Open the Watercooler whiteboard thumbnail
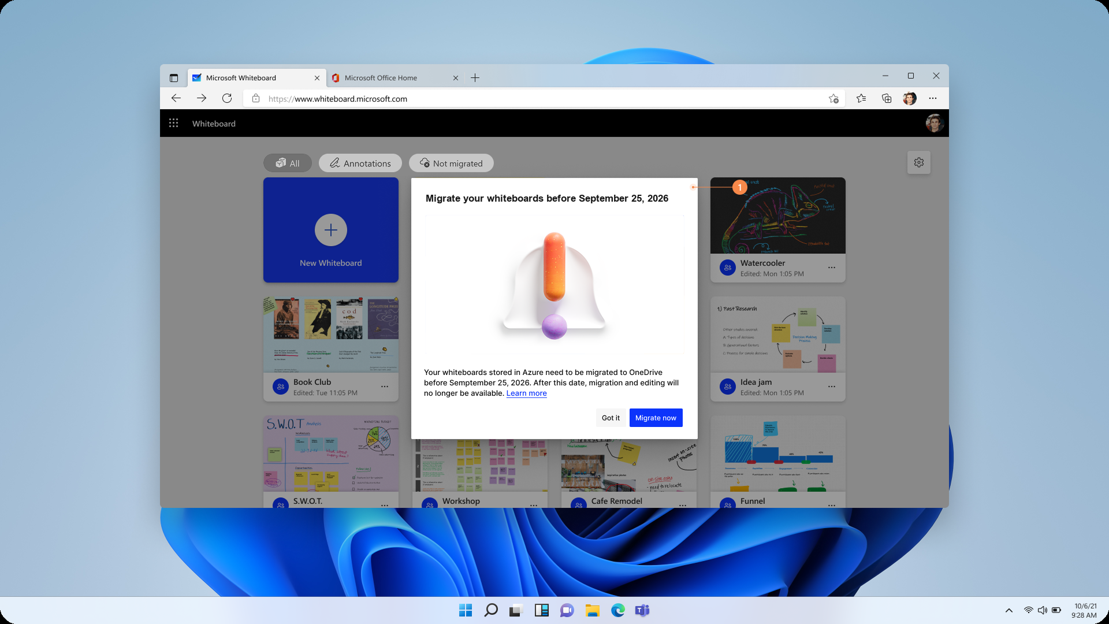This screenshot has height=624, width=1109. click(778, 216)
